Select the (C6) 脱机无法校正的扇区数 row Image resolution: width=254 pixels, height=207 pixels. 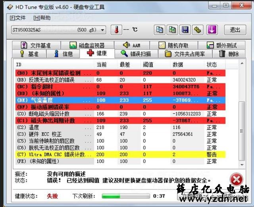pyautogui.click(x=120, y=148)
